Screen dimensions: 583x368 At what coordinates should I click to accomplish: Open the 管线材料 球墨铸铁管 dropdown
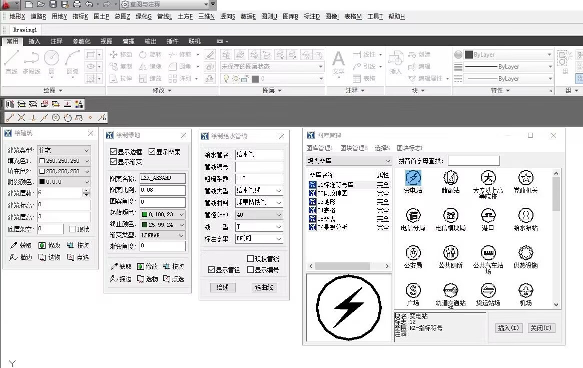click(x=259, y=203)
